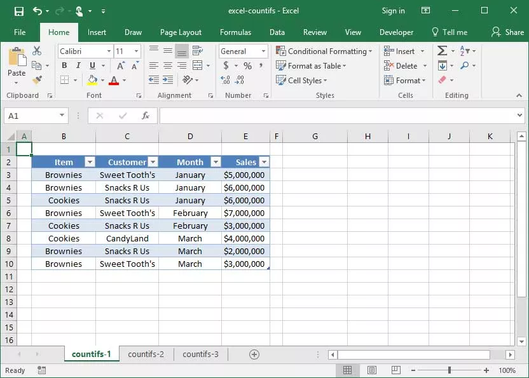Click the AutoSum sigma icon

point(442,51)
